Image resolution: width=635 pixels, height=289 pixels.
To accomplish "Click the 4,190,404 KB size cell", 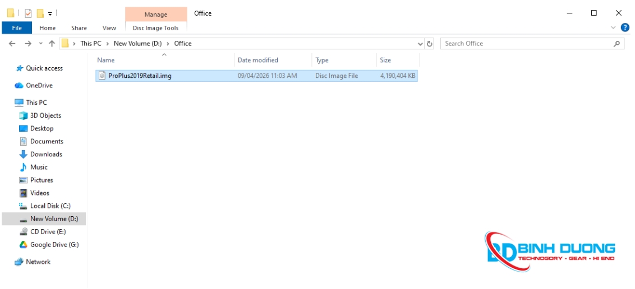I will [398, 76].
